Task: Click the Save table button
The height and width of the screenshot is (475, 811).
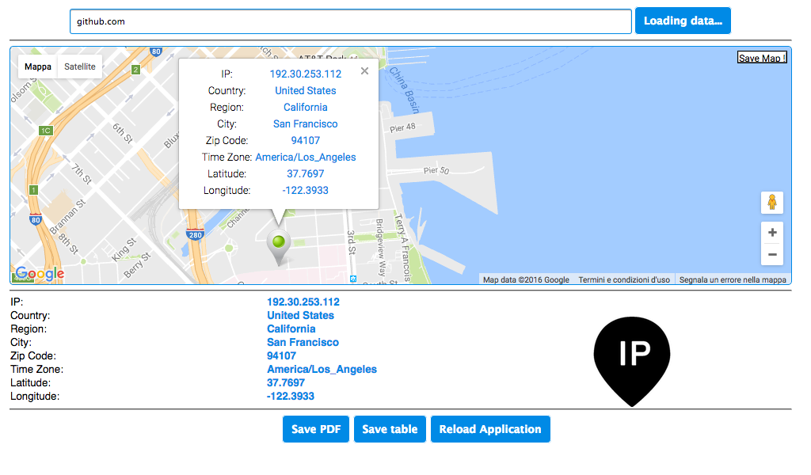Action: (390, 428)
